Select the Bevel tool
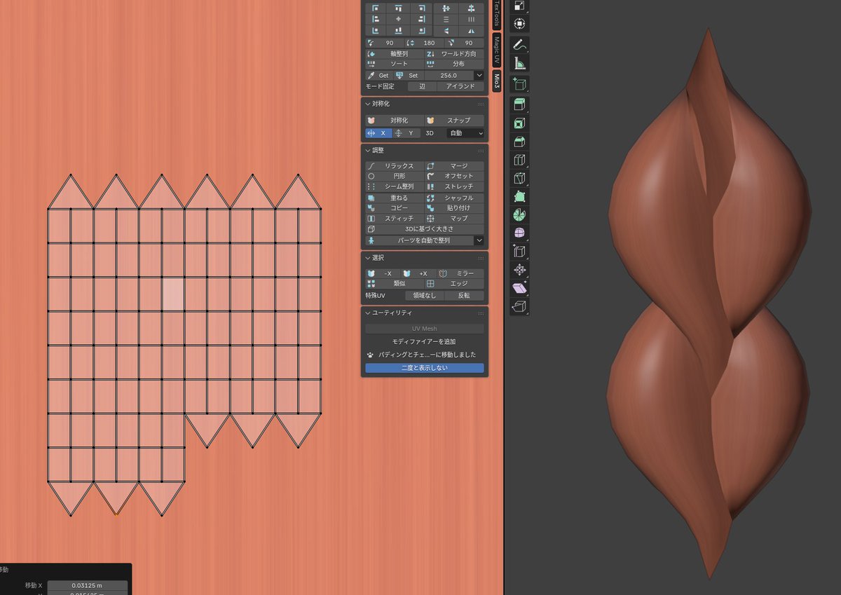Screen dimensions: 841x595 [x=519, y=142]
